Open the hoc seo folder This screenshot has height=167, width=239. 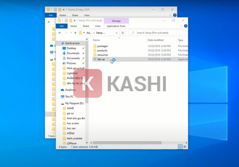[x=71, y=128]
